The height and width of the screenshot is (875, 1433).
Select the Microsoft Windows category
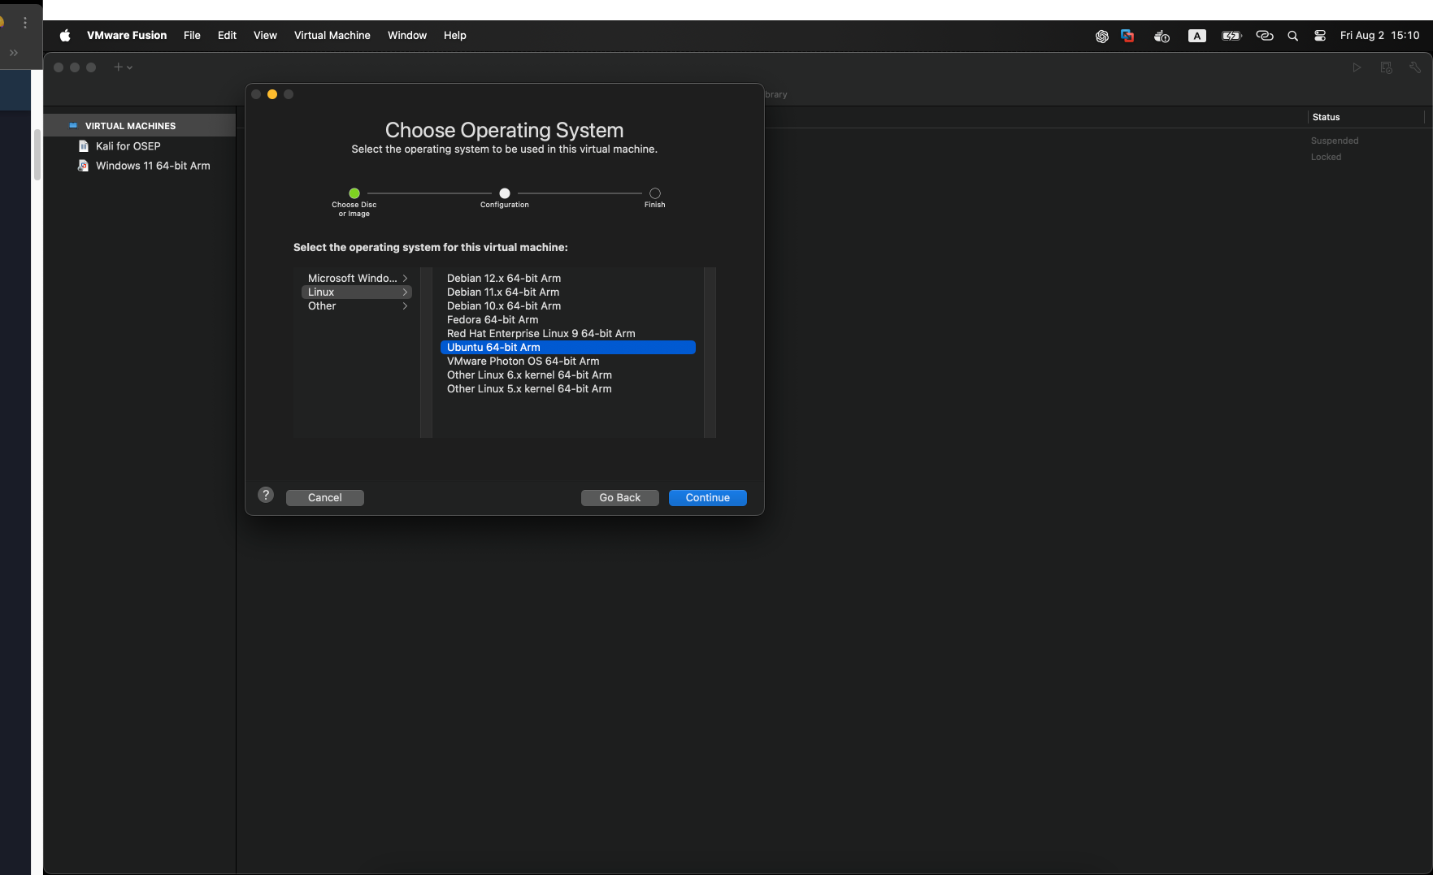click(x=357, y=278)
